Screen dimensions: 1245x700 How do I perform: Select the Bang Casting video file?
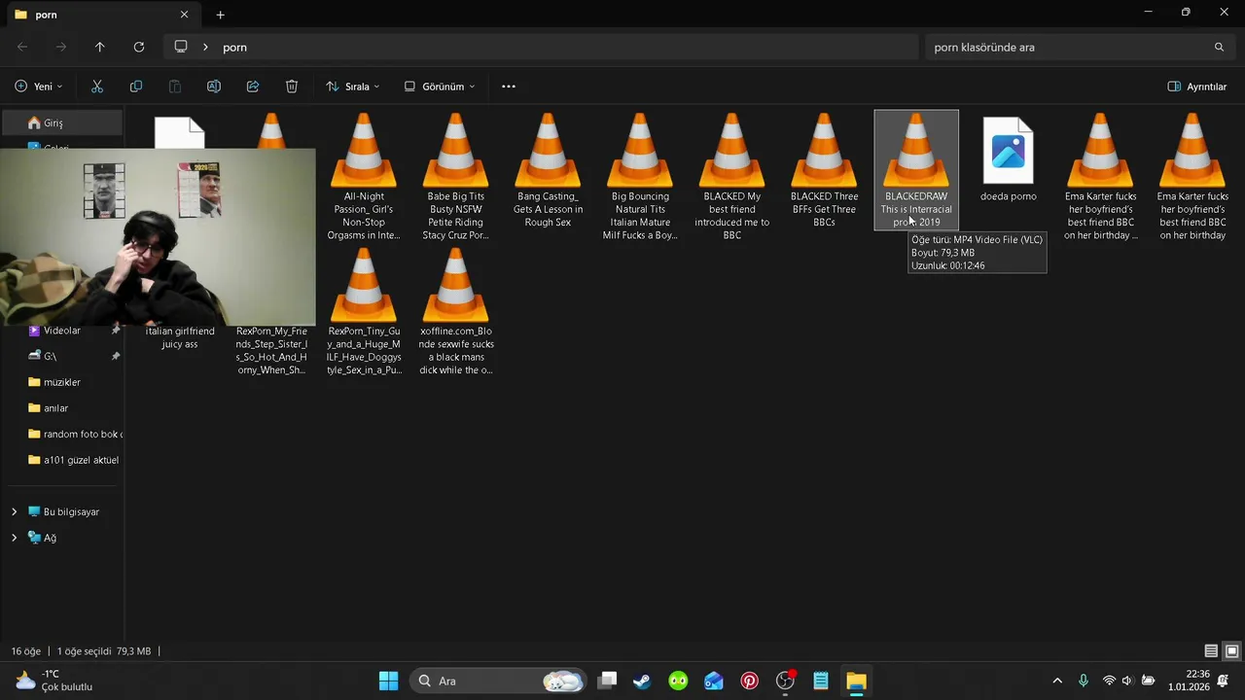tap(548, 171)
